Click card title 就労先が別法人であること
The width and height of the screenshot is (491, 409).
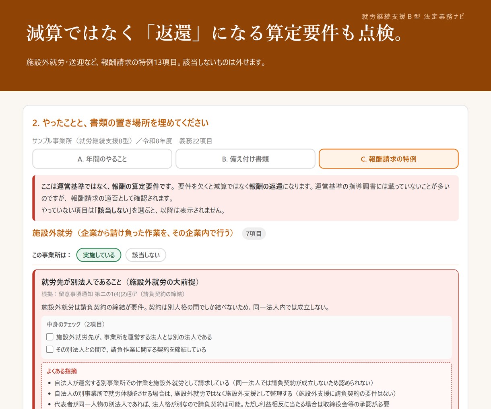(x=120, y=282)
